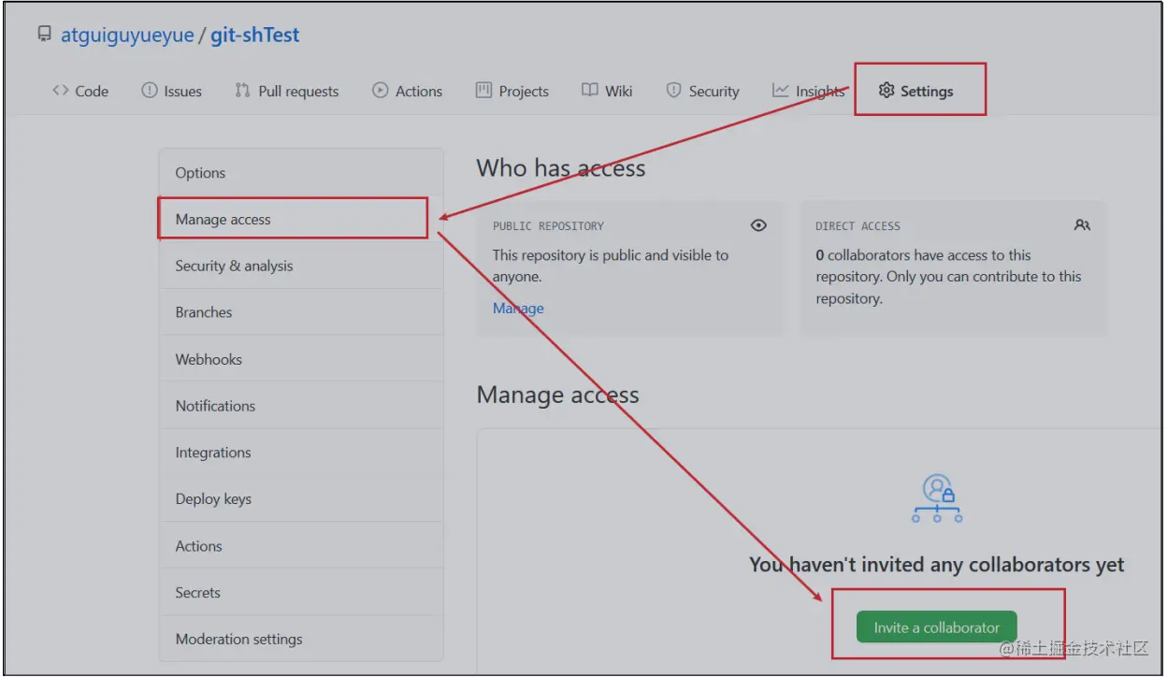
Task: Click the Manage link under Public repository
Action: [x=518, y=309]
